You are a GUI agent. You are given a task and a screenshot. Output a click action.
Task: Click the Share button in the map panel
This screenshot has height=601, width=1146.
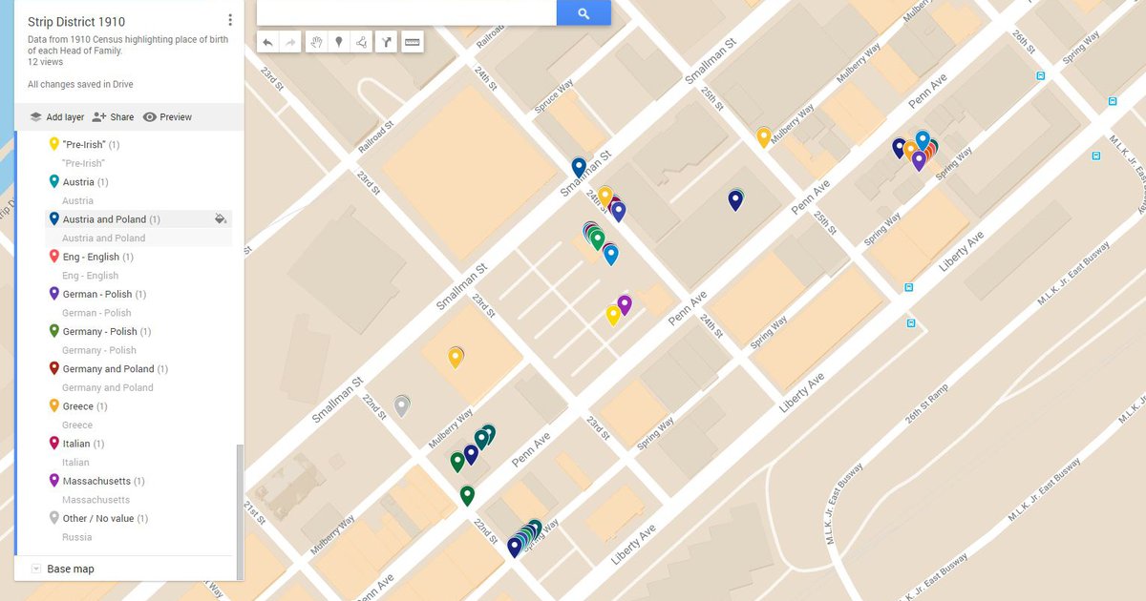coord(113,116)
